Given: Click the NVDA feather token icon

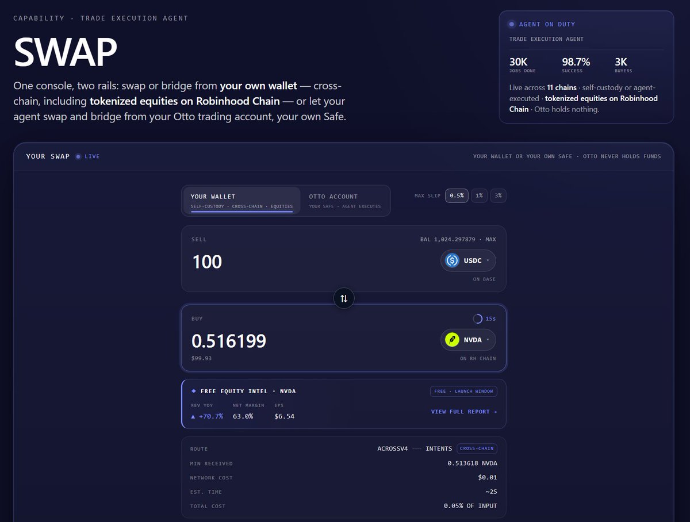Looking at the screenshot, I should [453, 340].
